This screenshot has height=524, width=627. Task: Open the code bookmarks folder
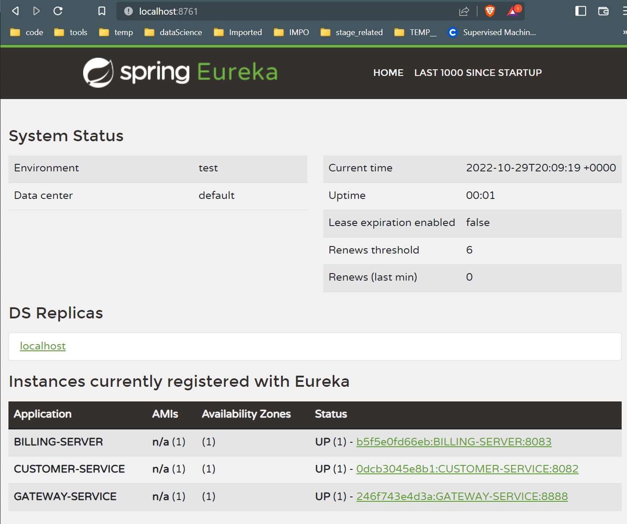click(27, 32)
